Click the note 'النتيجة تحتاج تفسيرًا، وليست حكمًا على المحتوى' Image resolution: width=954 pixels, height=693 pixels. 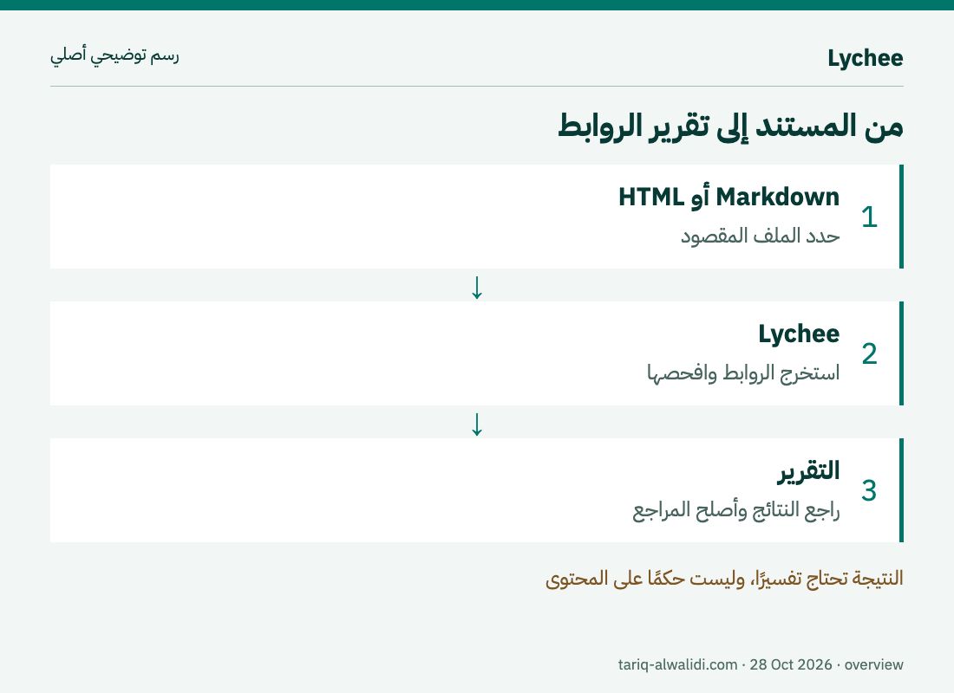[x=724, y=578]
